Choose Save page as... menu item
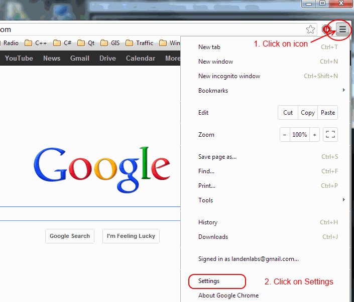354x302 pixels. pyautogui.click(x=265, y=157)
